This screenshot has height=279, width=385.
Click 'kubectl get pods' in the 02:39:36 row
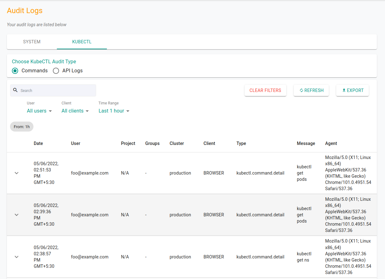304,215
